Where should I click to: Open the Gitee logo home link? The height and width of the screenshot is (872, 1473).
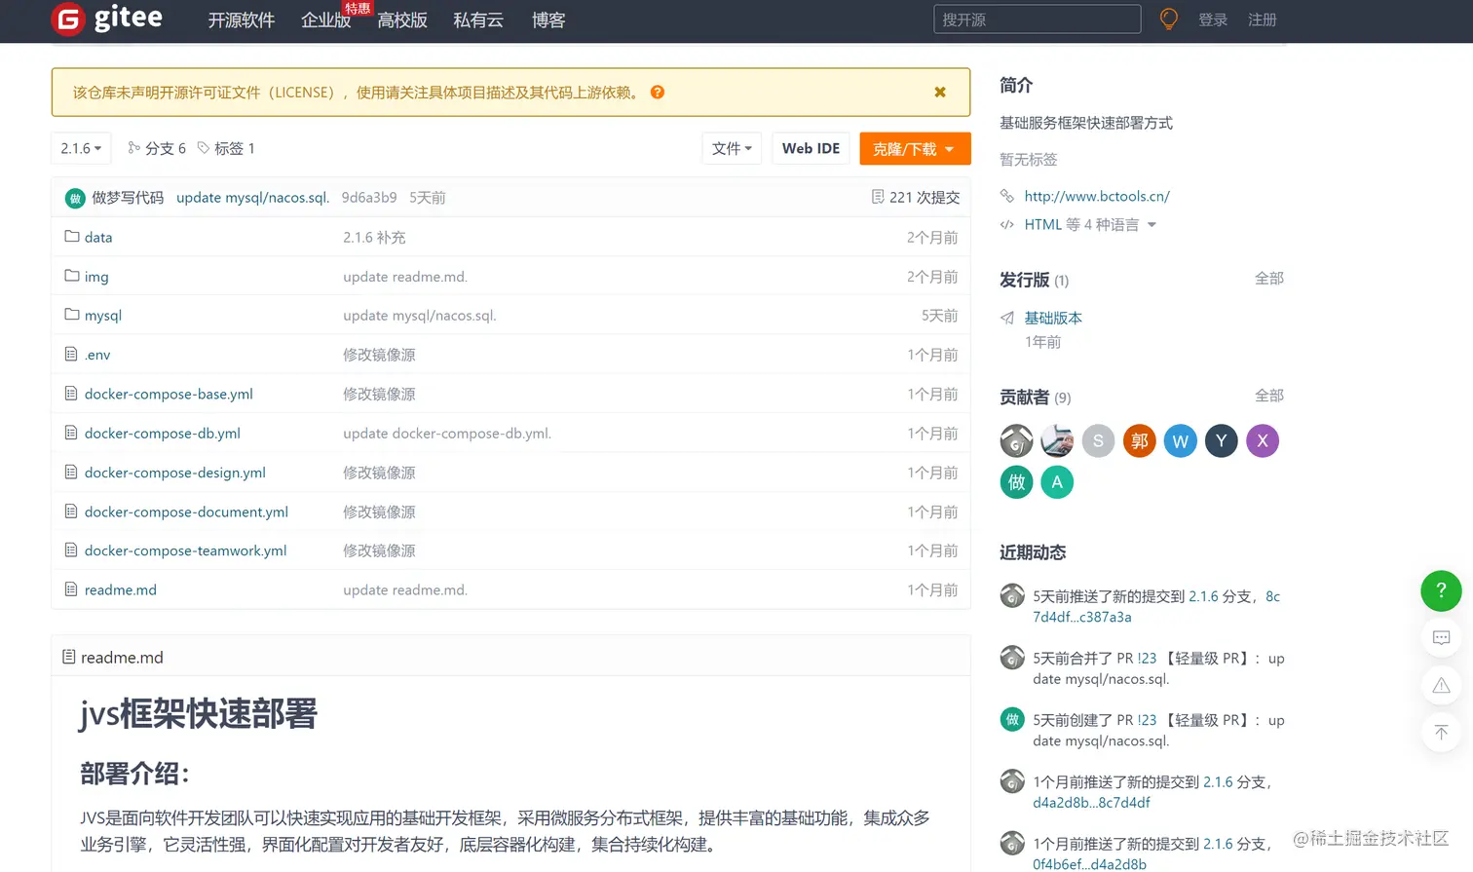[107, 19]
